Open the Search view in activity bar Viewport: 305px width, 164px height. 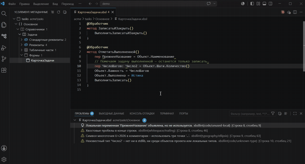(4, 13)
